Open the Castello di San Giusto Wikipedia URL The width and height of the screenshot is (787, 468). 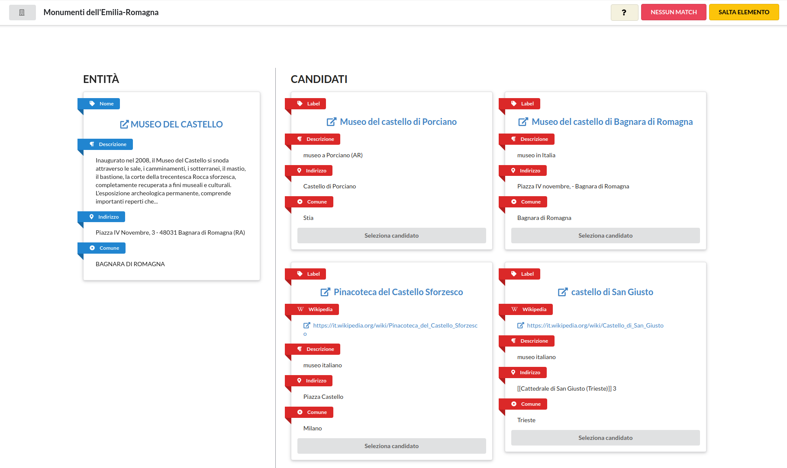point(595,325)
